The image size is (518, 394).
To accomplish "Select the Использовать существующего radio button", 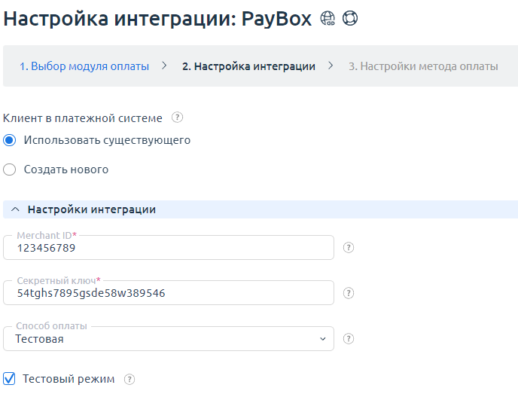I will tap(10, 140).
